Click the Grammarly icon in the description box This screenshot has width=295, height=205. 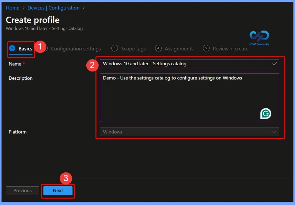(x=266, y=113)
